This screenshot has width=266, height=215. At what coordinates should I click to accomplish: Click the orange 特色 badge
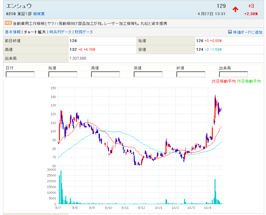8,23
